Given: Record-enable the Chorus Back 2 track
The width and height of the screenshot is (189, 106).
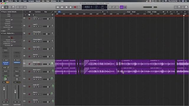Looking at the screenshot, I should coord(39,42).
